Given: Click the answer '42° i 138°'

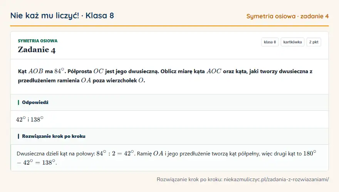Looking at the screenshot, I should tap(30, 119).
